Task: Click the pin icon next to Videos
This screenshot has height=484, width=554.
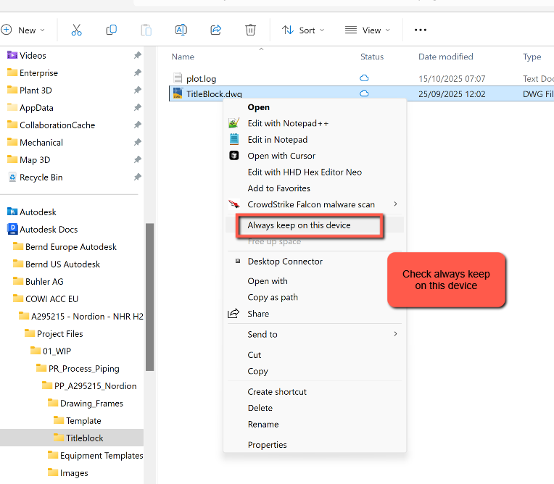Action: click(x=138, y=55)
